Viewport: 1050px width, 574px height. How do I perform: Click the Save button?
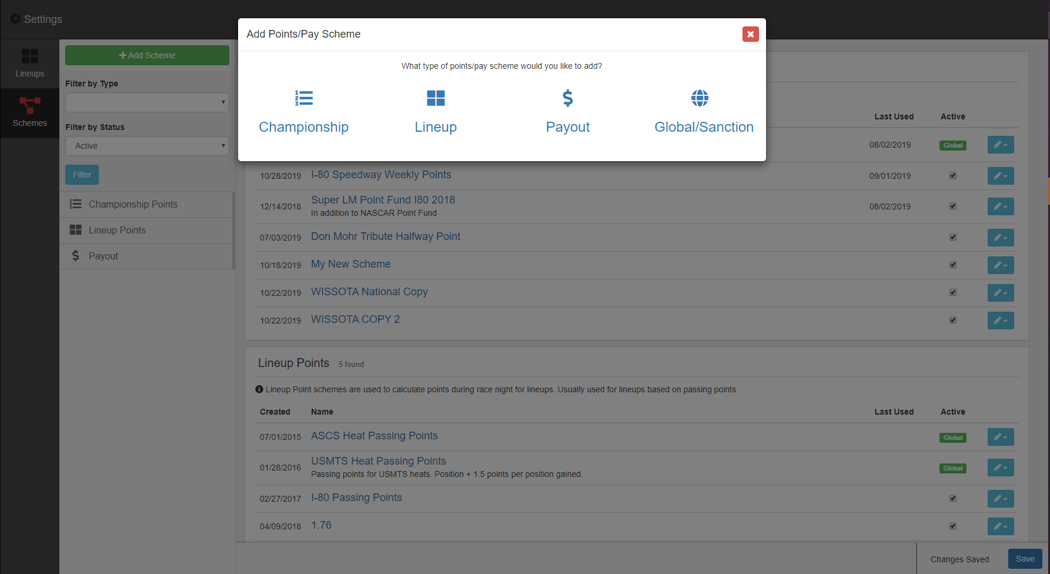click(1025, 559)
